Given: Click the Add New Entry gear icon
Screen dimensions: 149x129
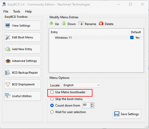Looking at the screenshot, I should tap(8, 49).
